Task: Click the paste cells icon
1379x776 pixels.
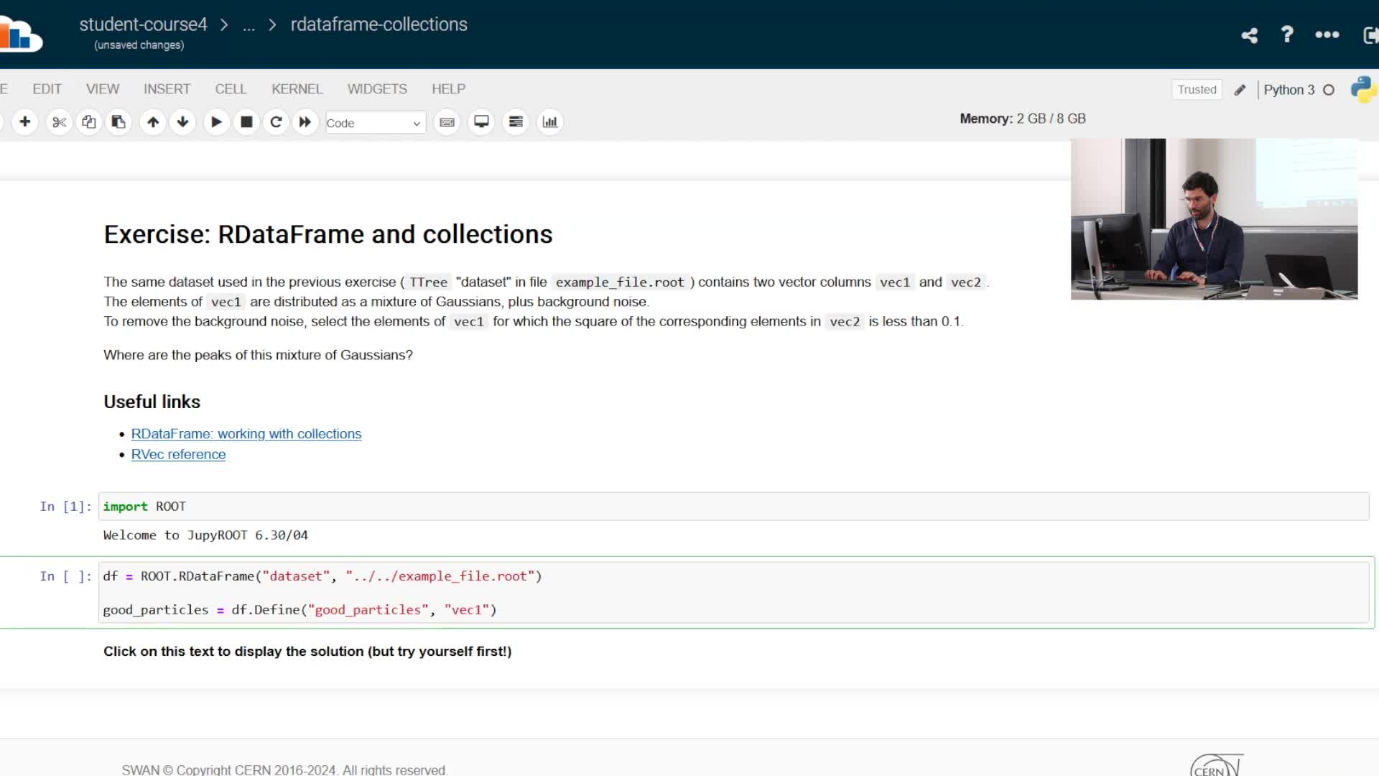Action: click(x=119, y=122)
